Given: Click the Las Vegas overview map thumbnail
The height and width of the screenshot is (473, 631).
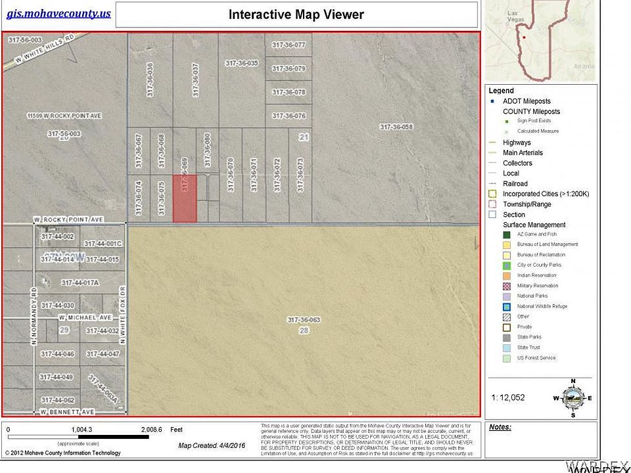Looking at the screenshot, I should pyautogui.click(x=540, y=41).
